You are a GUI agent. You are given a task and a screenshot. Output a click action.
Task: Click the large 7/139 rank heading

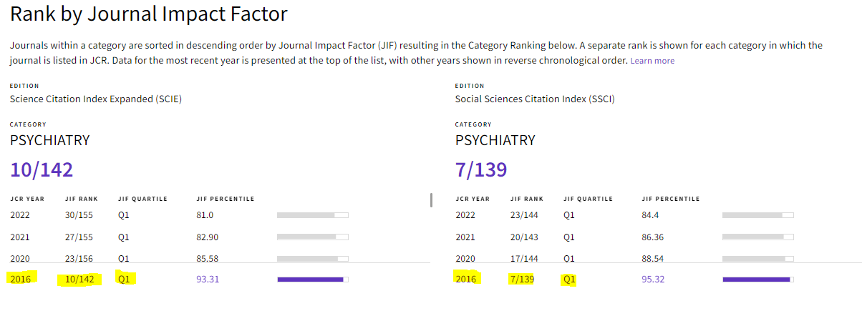481,169
